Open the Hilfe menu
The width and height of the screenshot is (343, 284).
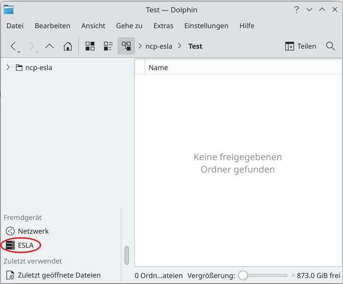pyautogui.click(x=247, y=26)
